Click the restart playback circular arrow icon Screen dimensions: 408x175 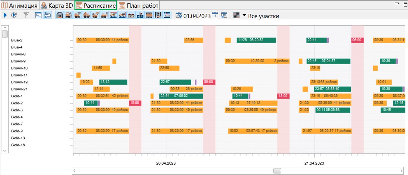[14, 15]
